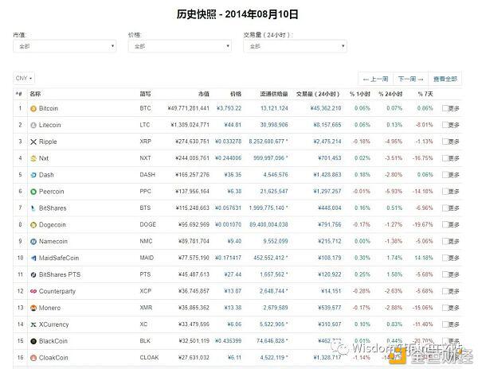Go to previous week with 上一周
The width and height of the screenshot is (478, 369).
coord(376,79)
